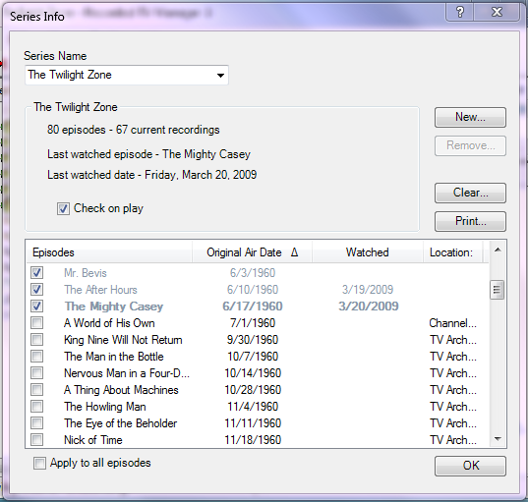Screen dimensions: 528x502
Task: Sort by the Watched column header
Action: 368,252
